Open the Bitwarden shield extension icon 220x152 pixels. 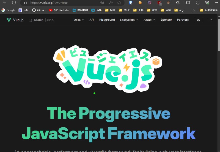tap(131, 2)
